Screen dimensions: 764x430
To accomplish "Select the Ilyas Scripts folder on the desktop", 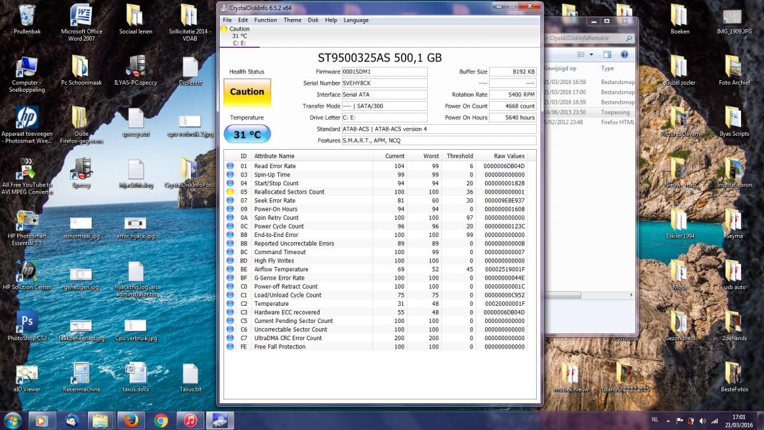I will pyautogui.click(x=734, y=122).
